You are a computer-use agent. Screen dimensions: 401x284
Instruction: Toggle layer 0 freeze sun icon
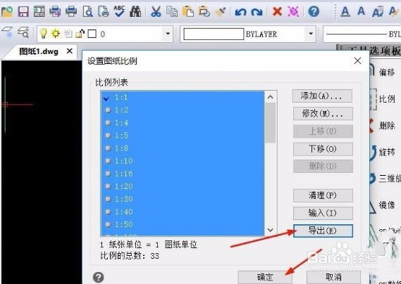click(56, 34)
